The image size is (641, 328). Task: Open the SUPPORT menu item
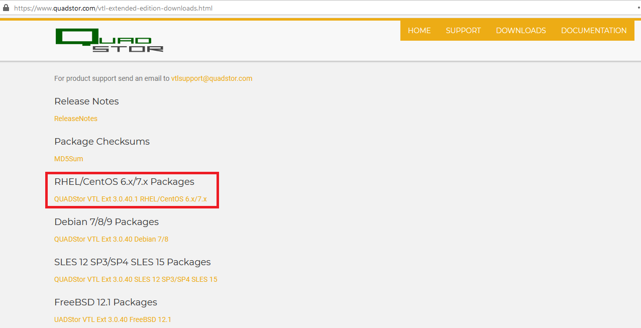[x=463, y=31]
